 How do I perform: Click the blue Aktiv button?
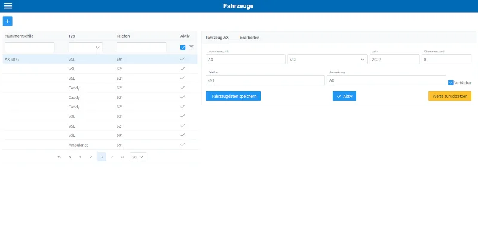tap(345, 96)
